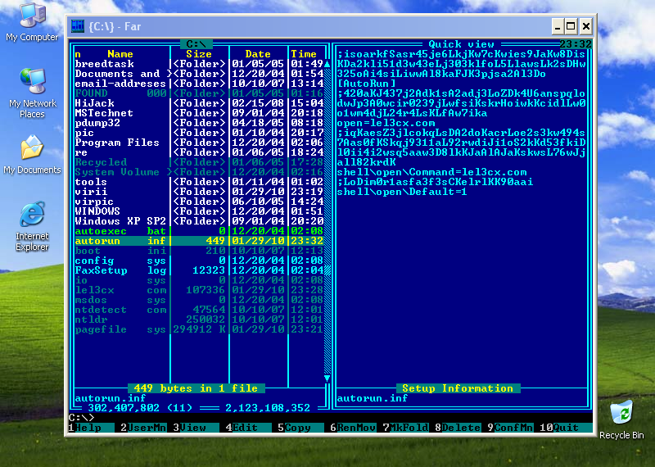Select the Program Files folder
Screen dimensions: 655x467
[199, 143]
